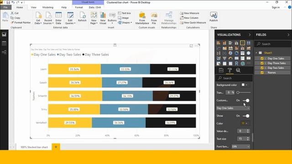Open the Get Data dropdown
292x164 pixels.
38,18
